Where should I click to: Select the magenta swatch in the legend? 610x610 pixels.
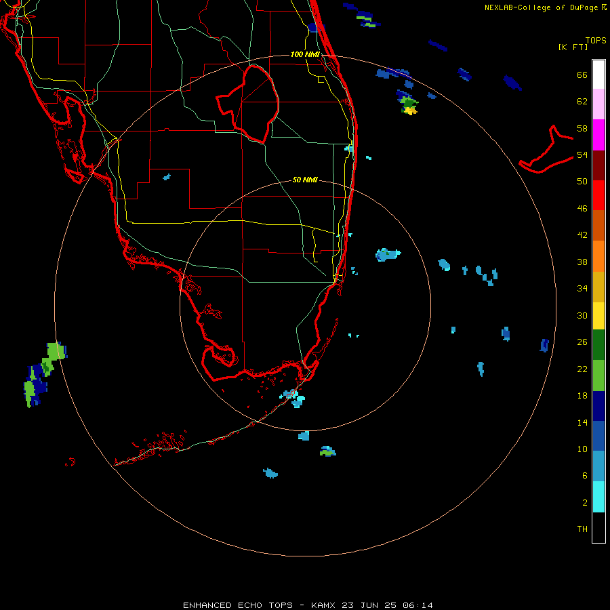598,135
